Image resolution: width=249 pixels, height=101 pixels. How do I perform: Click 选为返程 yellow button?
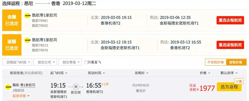click(x=229, y=87)
